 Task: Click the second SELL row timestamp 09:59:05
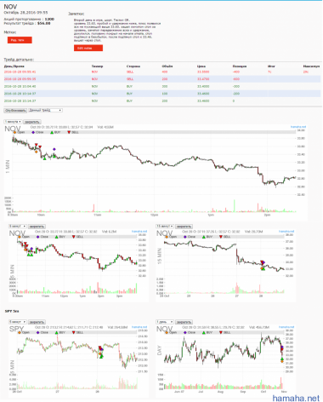20,79
